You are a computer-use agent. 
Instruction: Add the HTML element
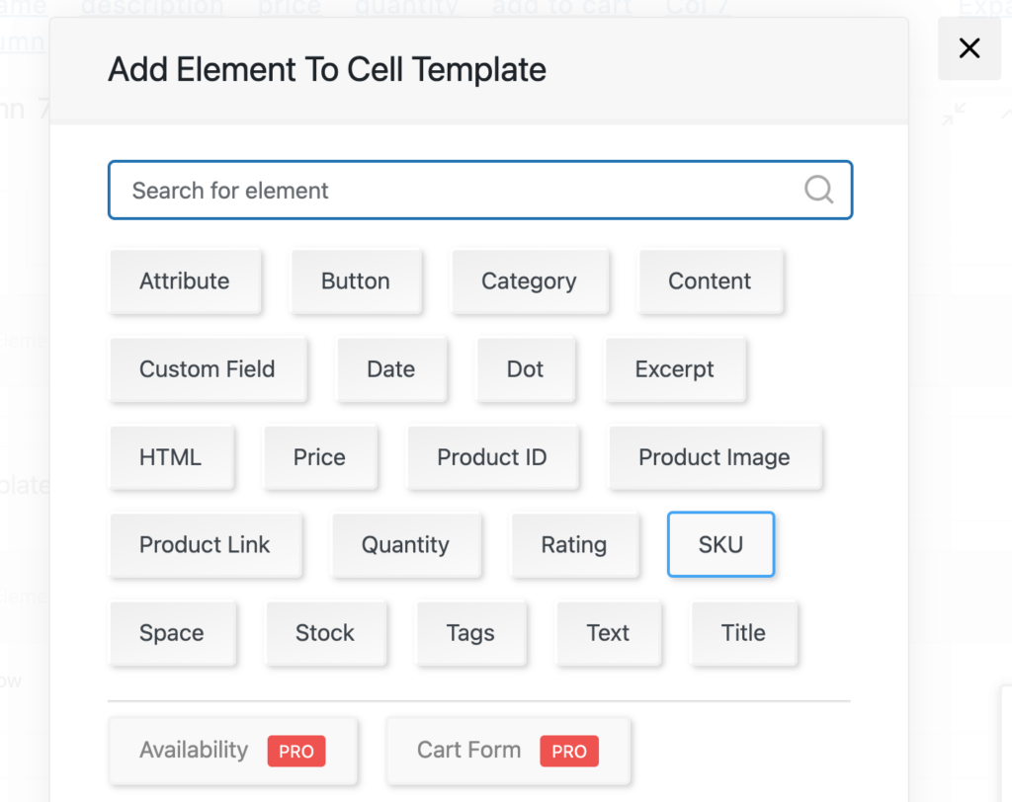(x=172, y=457)
